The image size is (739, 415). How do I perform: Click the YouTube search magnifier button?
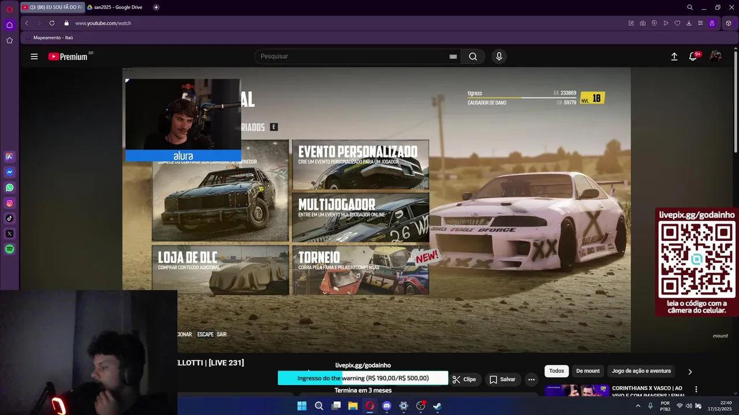(473, 56)
